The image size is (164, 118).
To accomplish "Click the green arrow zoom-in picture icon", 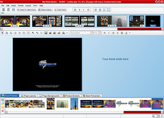I will coord(33,33).
